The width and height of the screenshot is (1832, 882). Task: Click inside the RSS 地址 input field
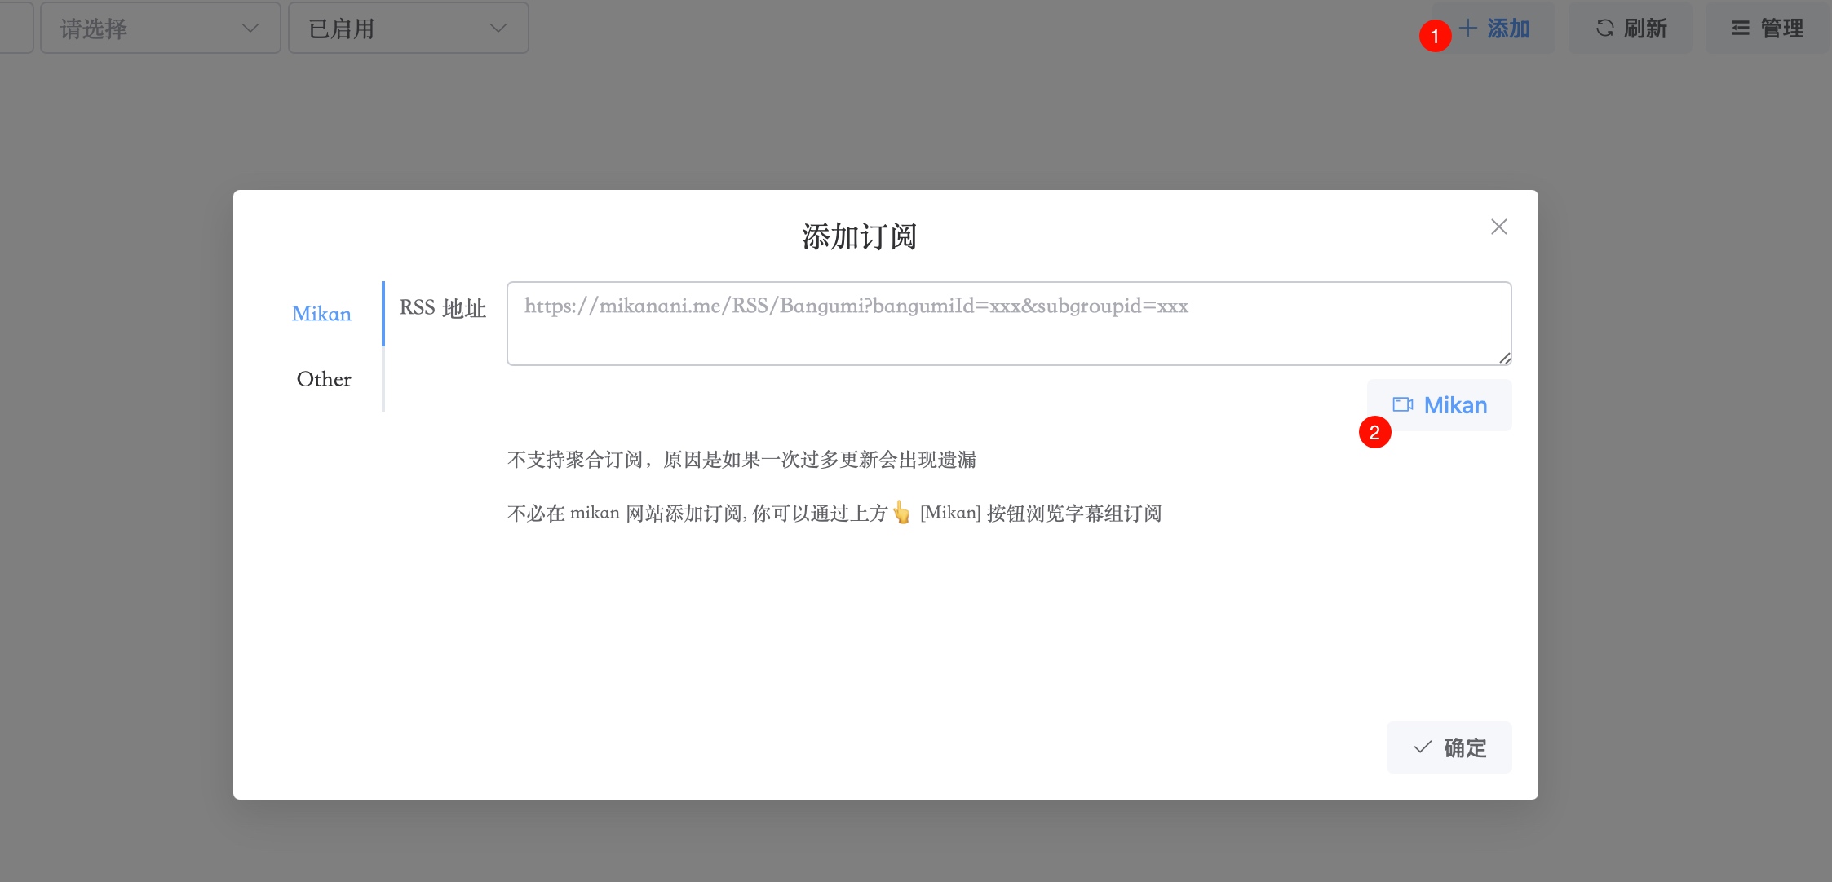pyautogui.click(x=1007, y=322)
